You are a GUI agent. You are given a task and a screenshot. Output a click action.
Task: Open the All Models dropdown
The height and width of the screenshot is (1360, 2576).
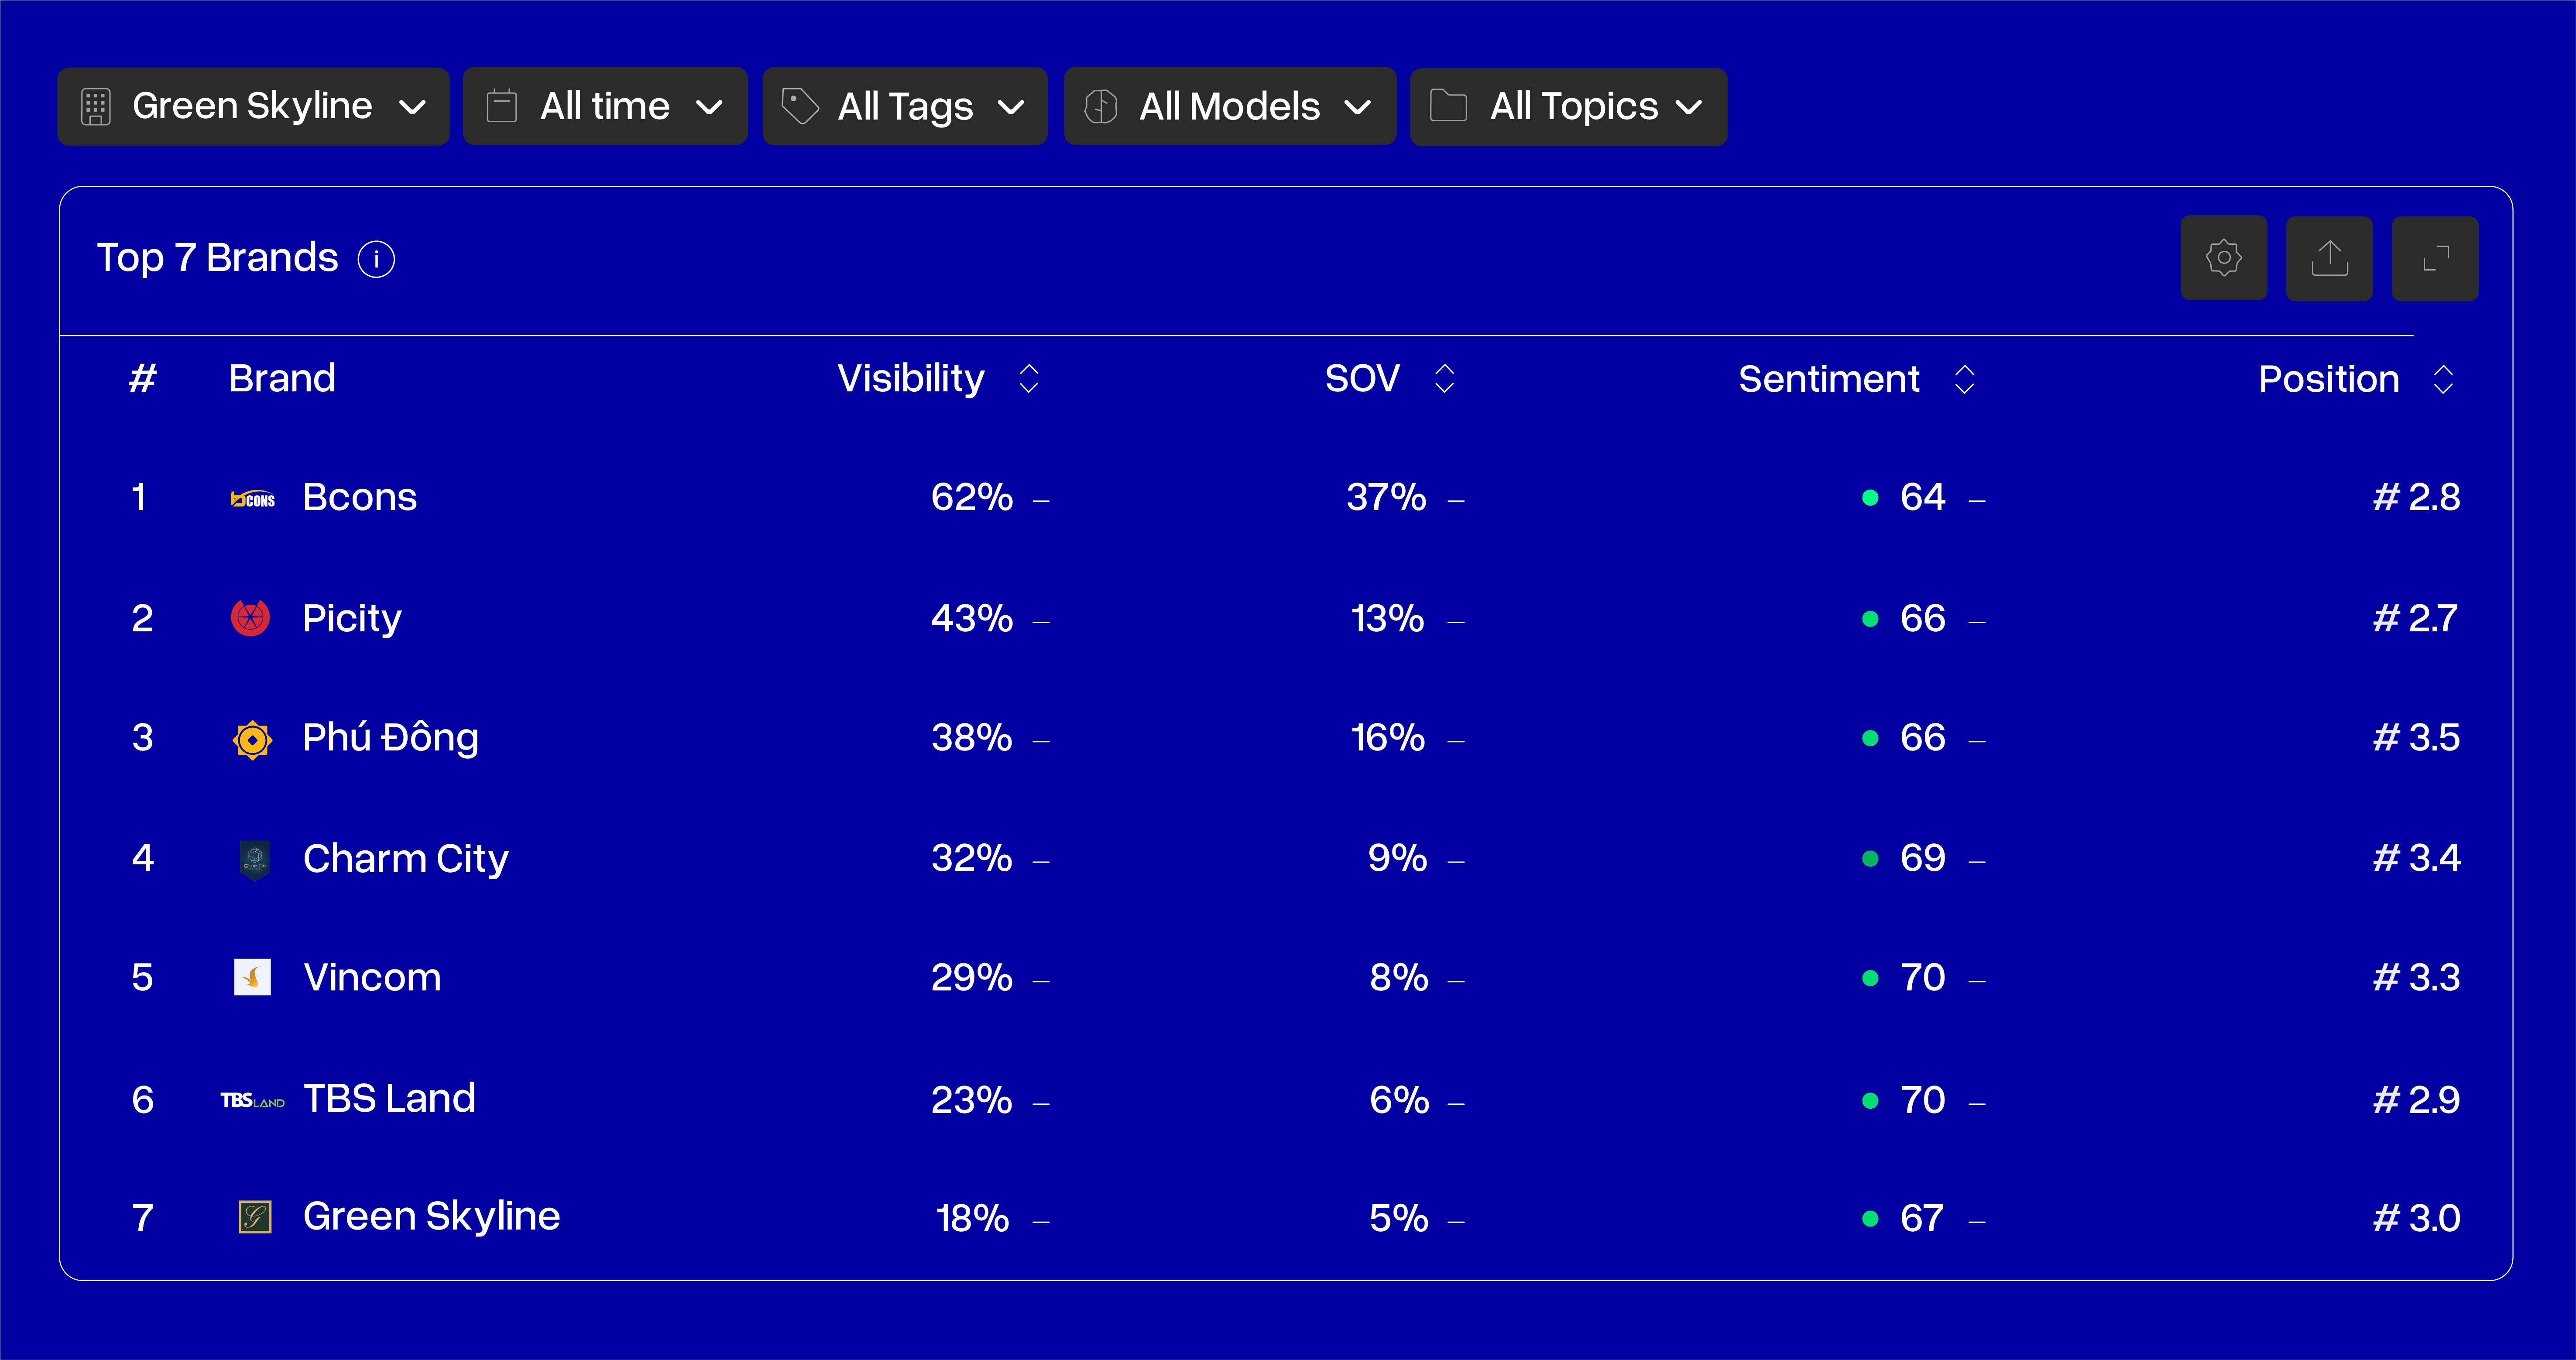pos(1230,106)
